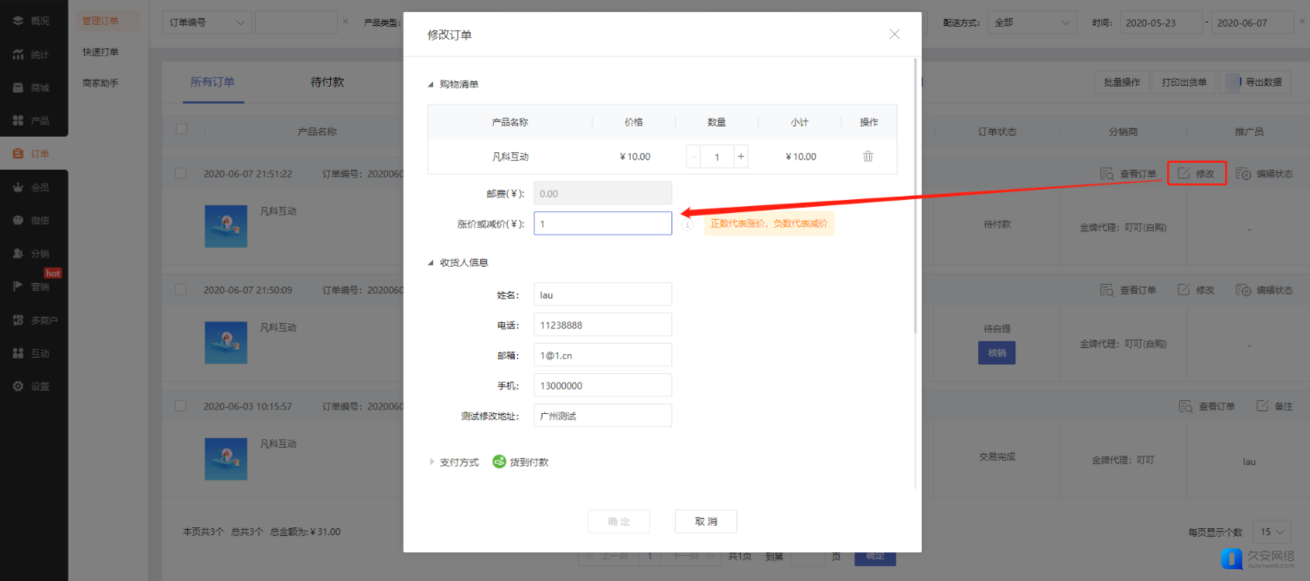
Task: Close the 修改订单 dialog with X
Action: click(x=894, y=35)
